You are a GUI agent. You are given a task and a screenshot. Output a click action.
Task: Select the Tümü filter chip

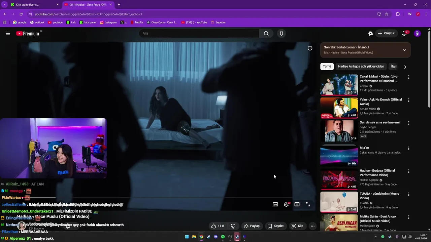point(327,67)
